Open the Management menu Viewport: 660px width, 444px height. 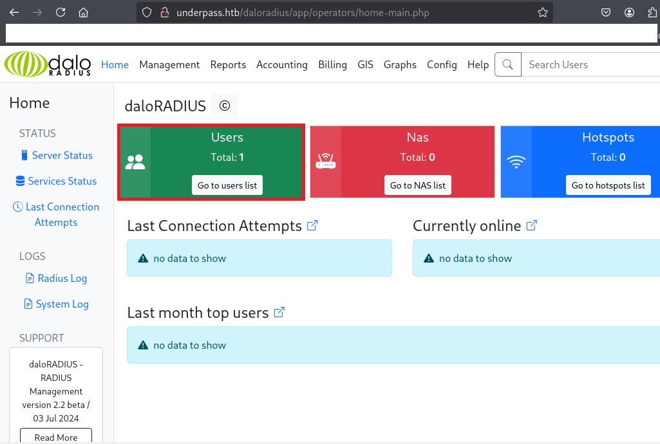pyautogui.click(x=169, y=64)
